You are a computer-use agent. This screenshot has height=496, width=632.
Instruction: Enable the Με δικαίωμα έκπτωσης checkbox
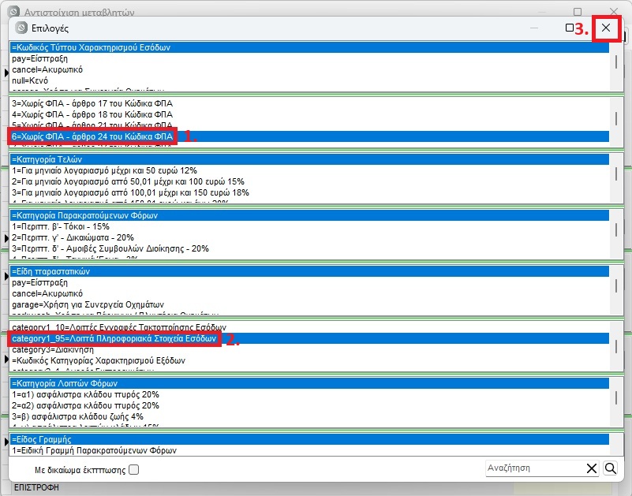click(133, 470)
